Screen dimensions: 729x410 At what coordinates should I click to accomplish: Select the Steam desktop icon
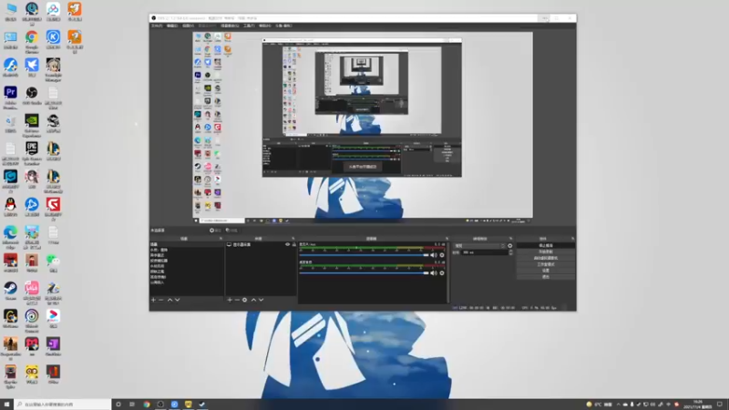pyautogui.click(x=10, y=291)
